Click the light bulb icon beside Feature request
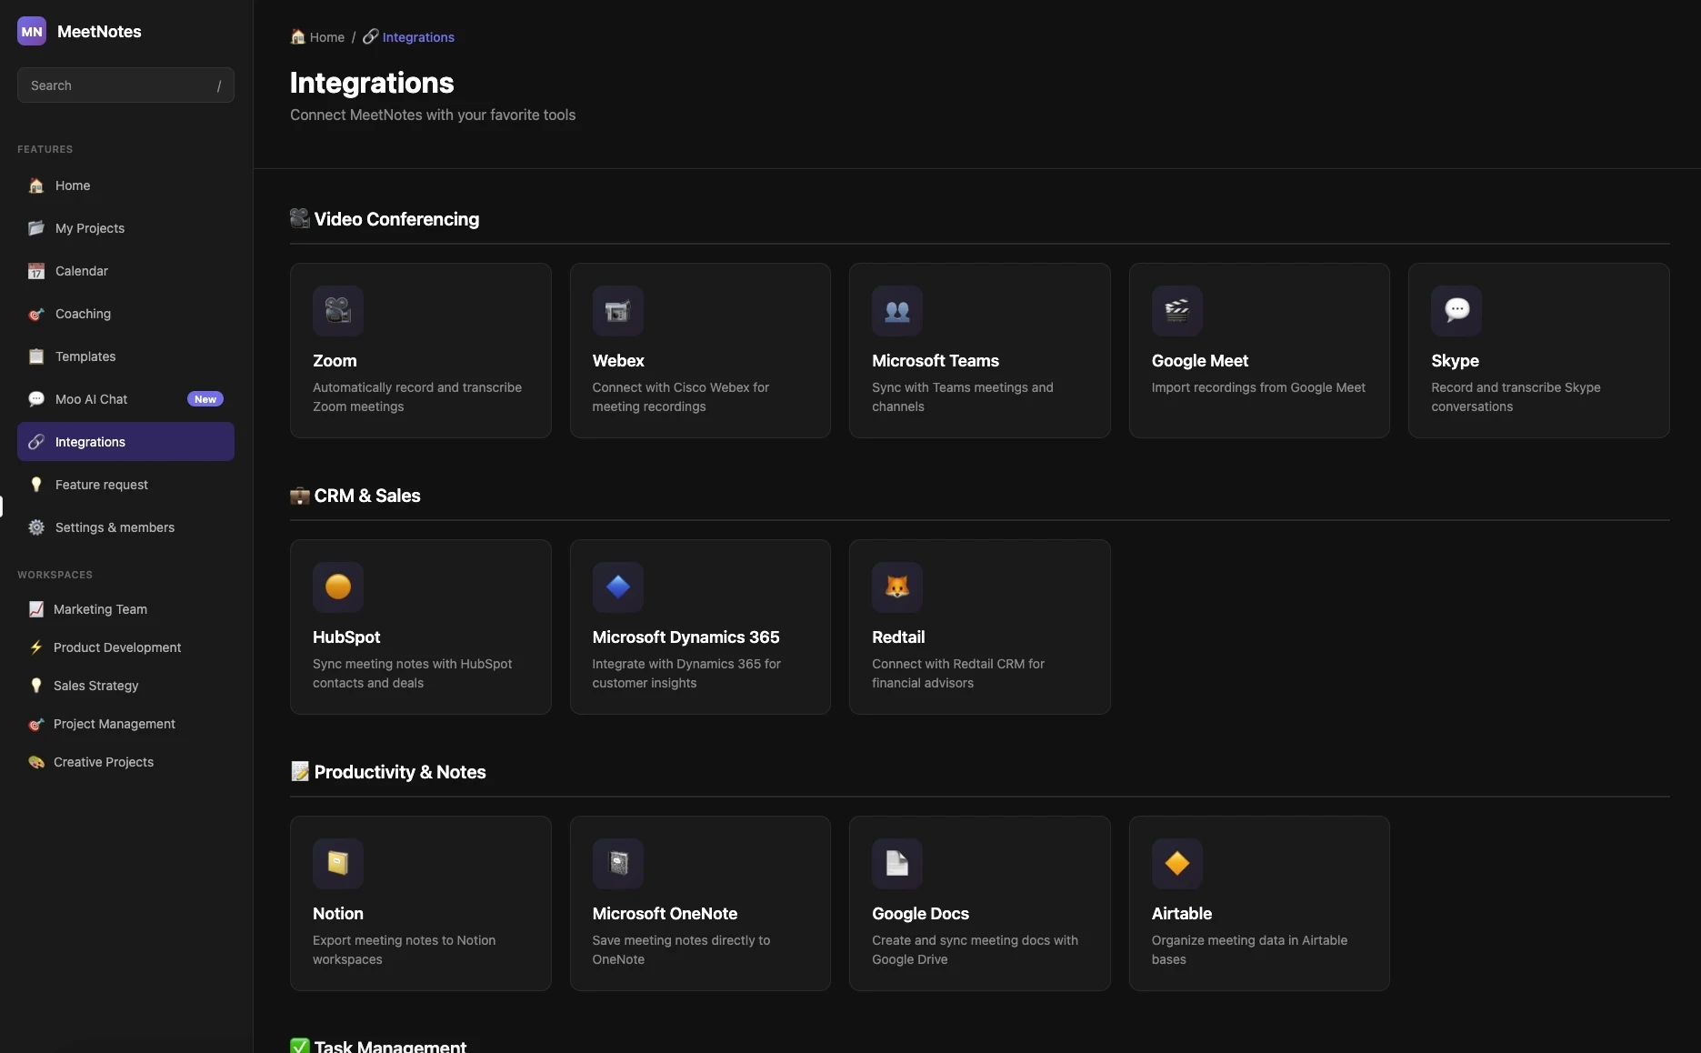This screenshot has width=1701, height=1053. click(36, 485)
